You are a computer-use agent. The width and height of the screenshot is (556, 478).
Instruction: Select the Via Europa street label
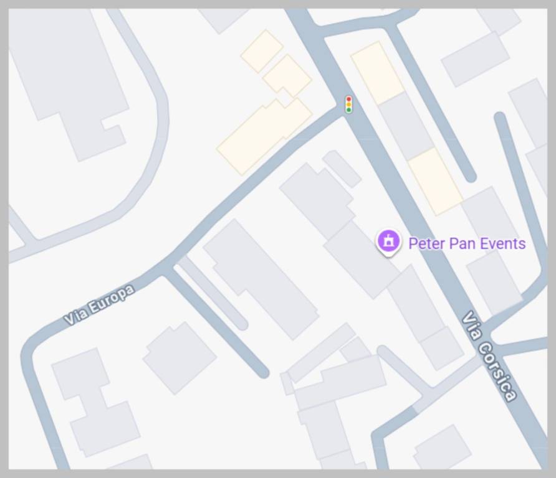tap(100, 304)
